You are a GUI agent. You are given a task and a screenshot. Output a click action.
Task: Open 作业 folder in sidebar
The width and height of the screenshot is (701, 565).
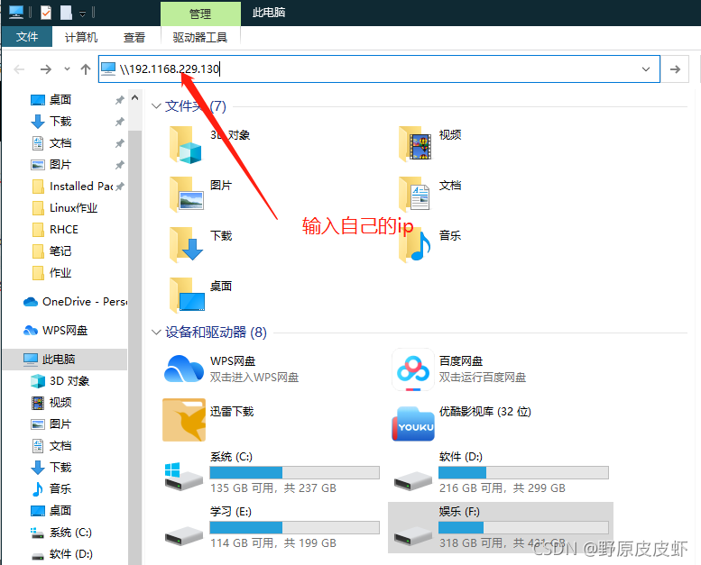click(60, 273)
